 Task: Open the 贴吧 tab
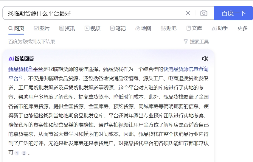(x=169, y=28)
